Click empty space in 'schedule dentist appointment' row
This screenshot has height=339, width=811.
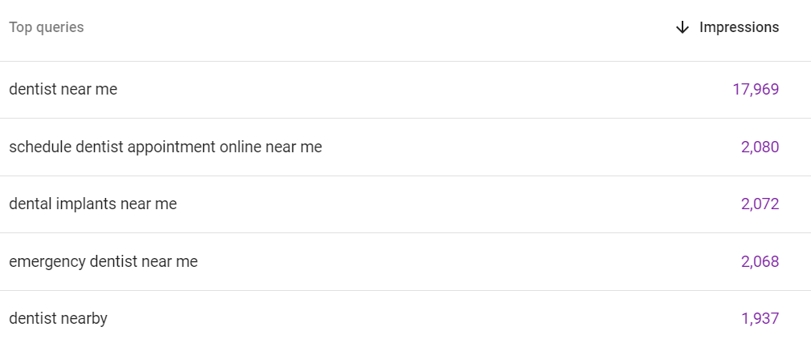[517, 147]
